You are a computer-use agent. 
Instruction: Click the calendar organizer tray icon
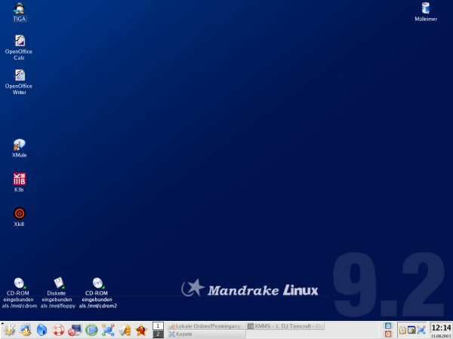tap(411, 330)
